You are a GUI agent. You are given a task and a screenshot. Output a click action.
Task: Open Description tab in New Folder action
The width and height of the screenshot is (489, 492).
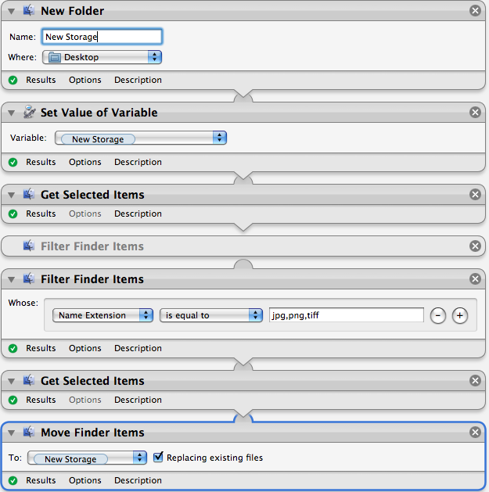[x=138, y=80]
